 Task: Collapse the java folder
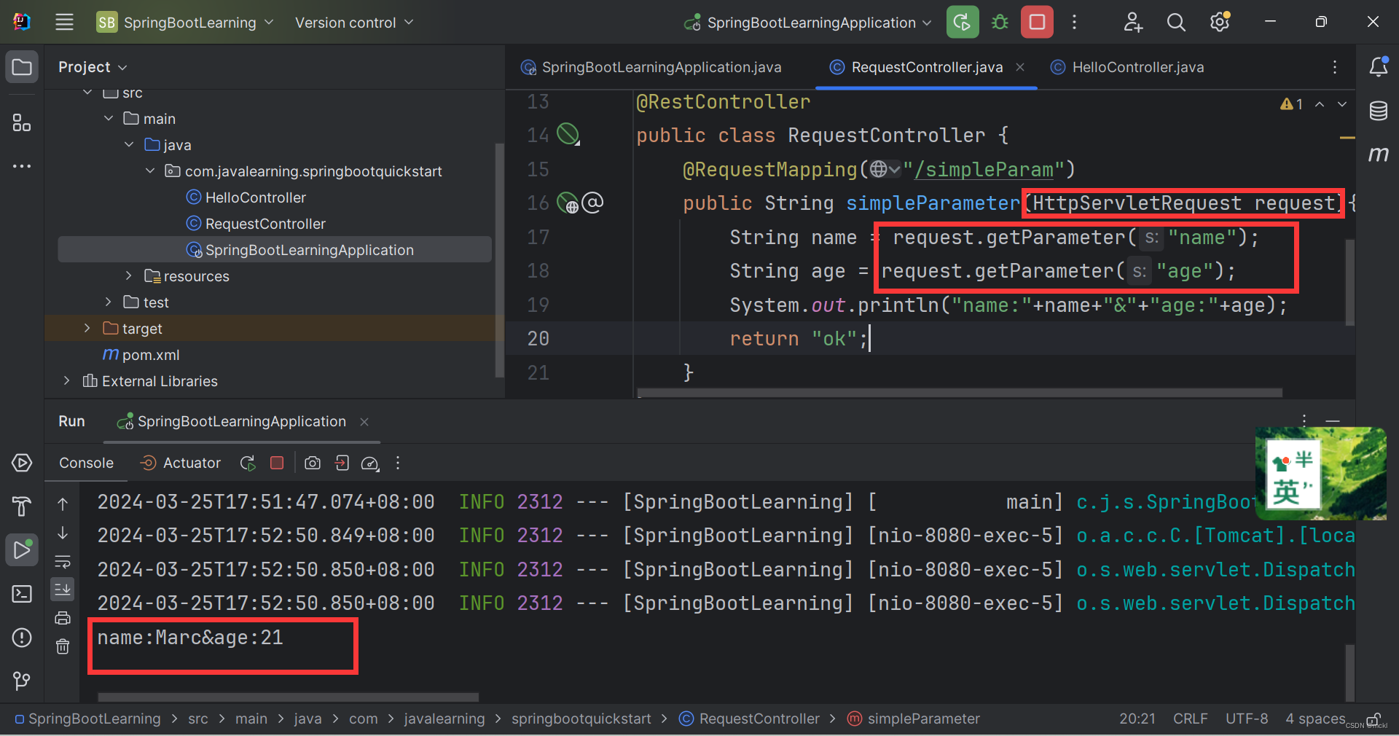click(129, 144)
